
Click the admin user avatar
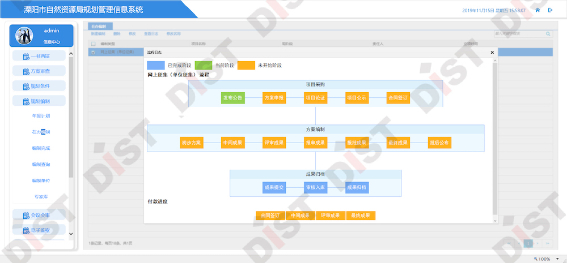tap(26, 36)
